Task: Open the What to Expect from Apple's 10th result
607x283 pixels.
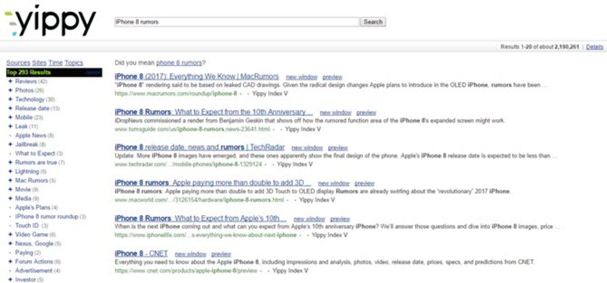Action: coord(201,218)
